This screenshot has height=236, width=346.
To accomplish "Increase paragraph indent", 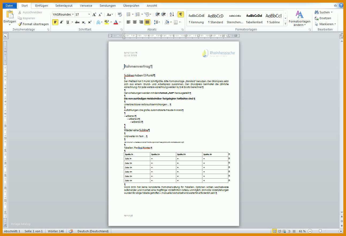I will 164,14.
